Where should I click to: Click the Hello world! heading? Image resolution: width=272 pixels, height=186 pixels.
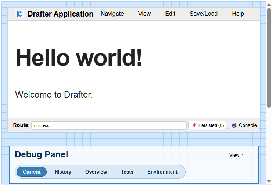(x=79, y=57)
